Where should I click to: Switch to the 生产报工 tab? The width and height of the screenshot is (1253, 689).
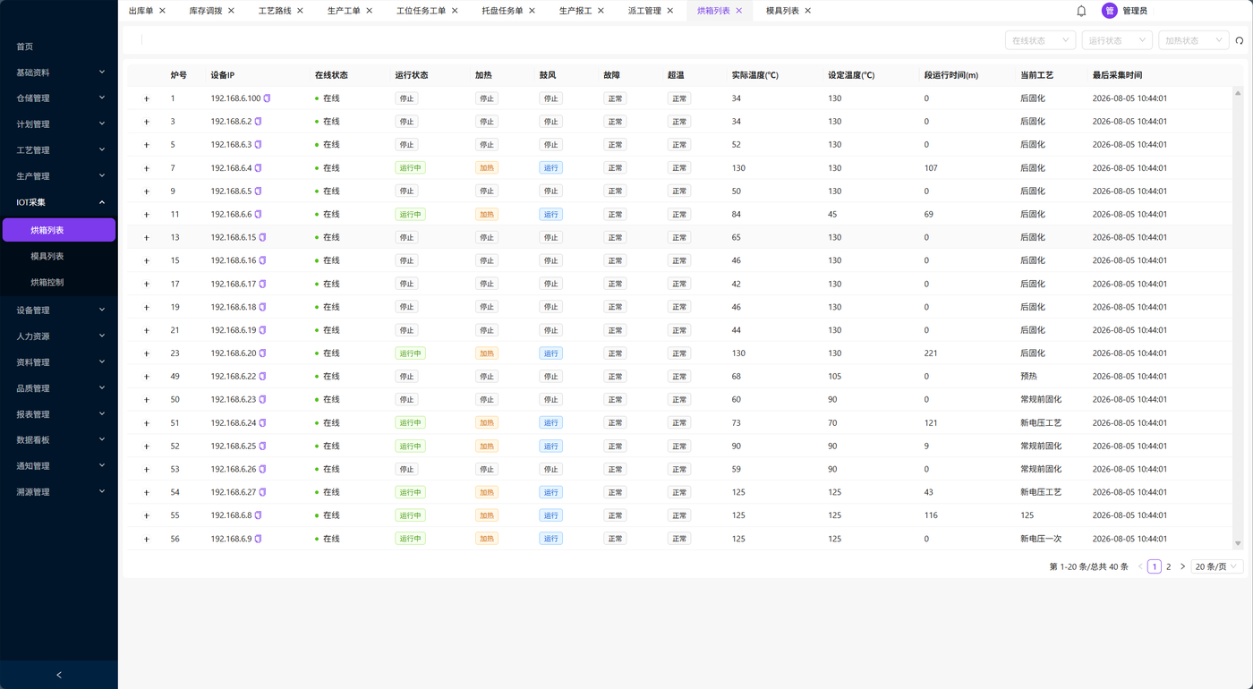coord(575,11)
